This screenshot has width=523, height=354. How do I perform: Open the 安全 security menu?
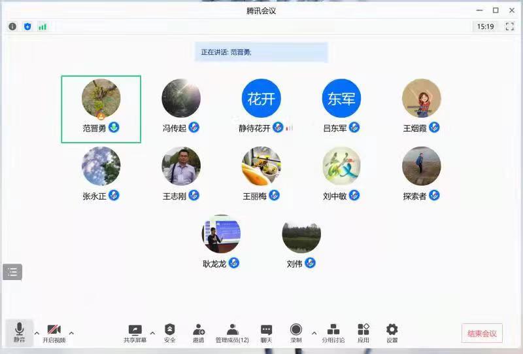click(169, 332)
